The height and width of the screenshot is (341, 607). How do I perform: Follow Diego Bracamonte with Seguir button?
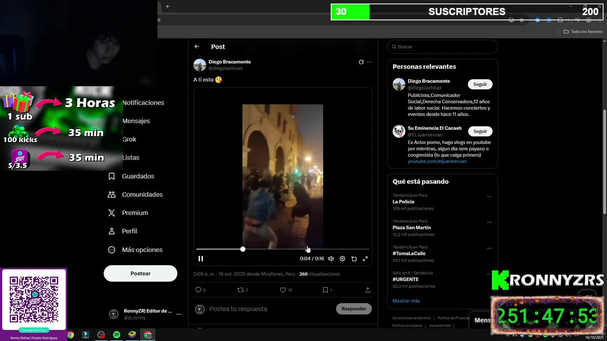[480, 84]
